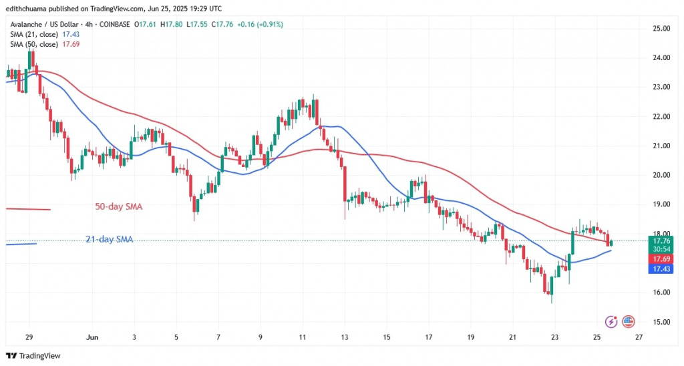Image resolution: width=684 pixels, height=366 pixels.
Task: Click the Jun label on date axis
Action: pos(94,337)
